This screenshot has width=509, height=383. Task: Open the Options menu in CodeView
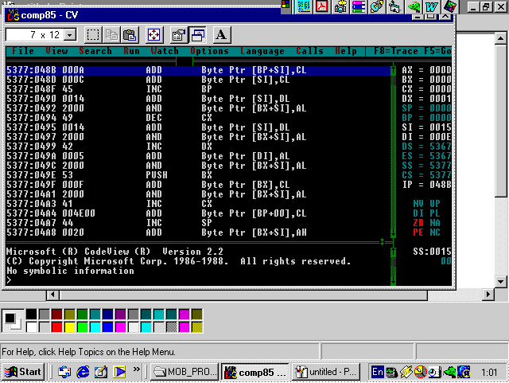click(209, 51)
